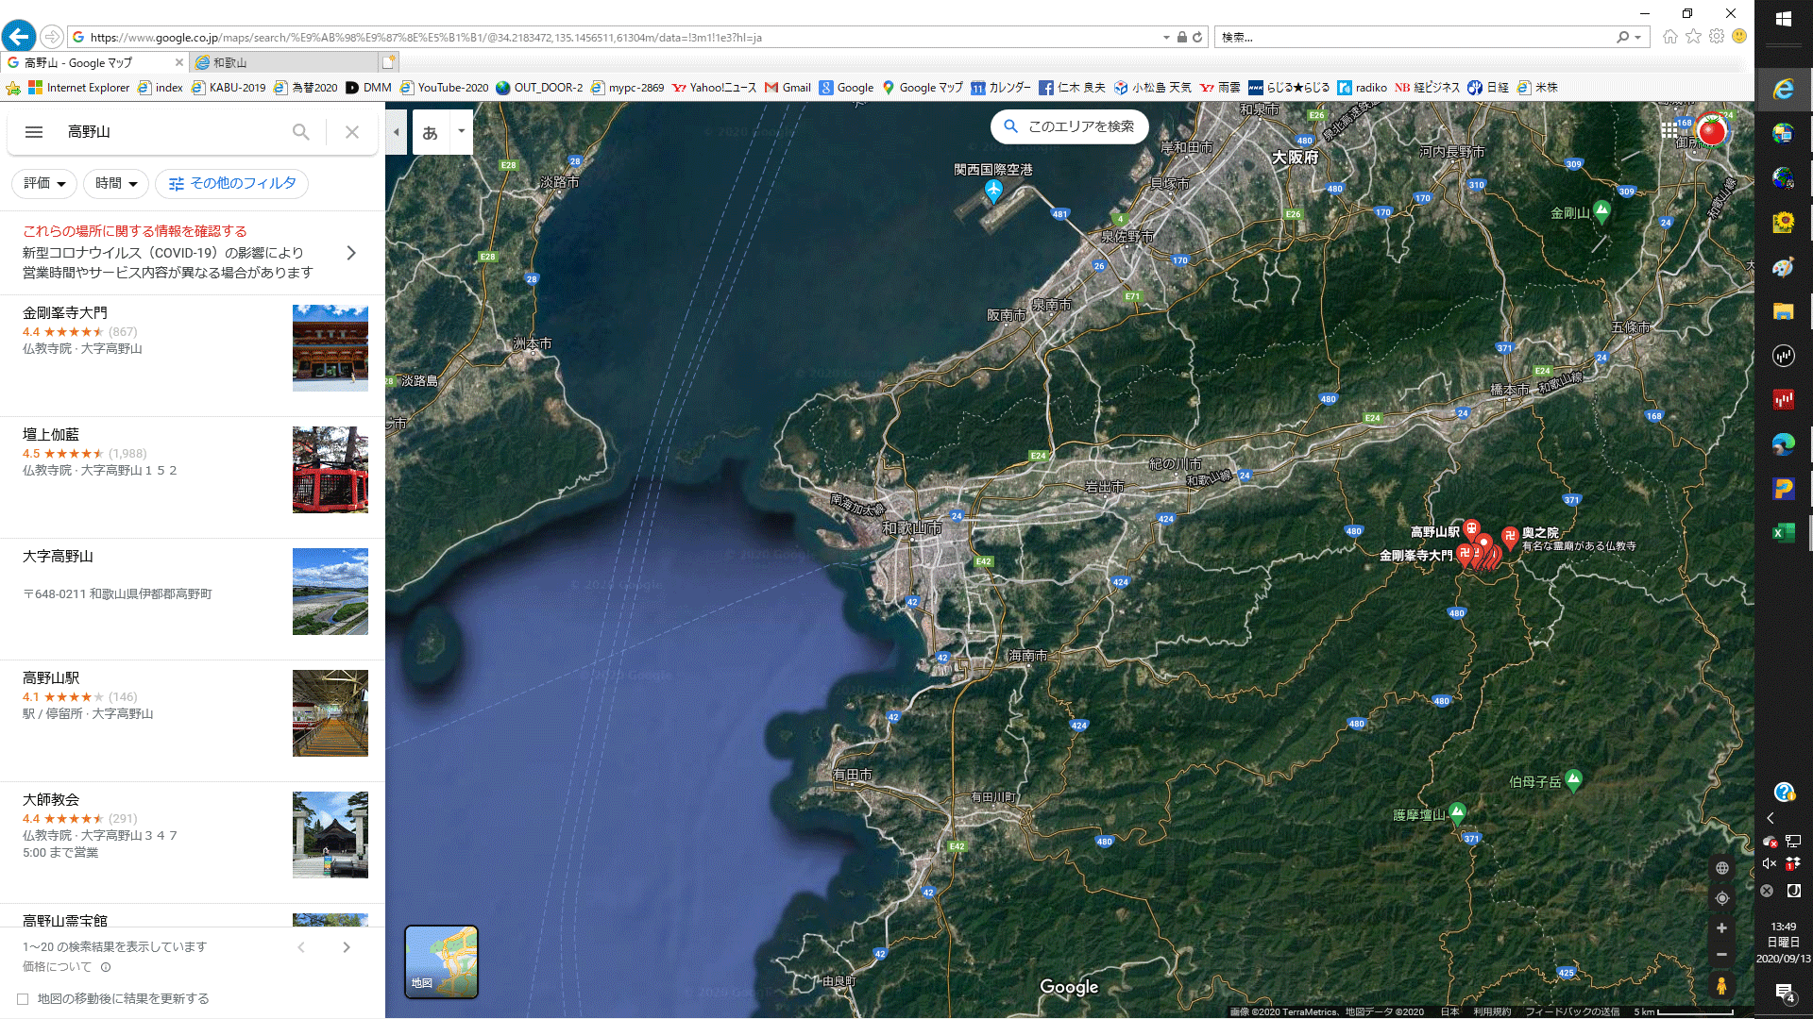Open Excel from the taskbar
The height and width of the screenshot is (1019, 1813).
click(x=1784, y=533)
